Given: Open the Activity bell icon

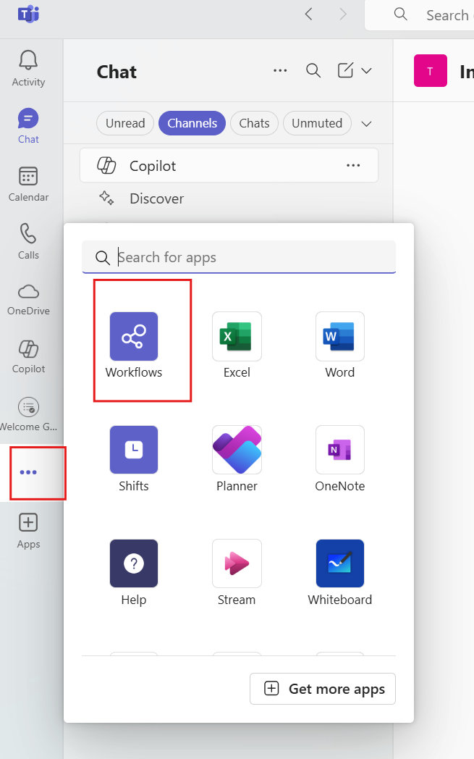Looking at the screenshot, I should point(28,68).
